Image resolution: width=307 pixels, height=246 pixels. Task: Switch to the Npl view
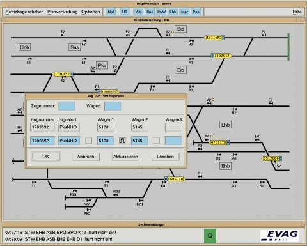[x=111, y=12]
